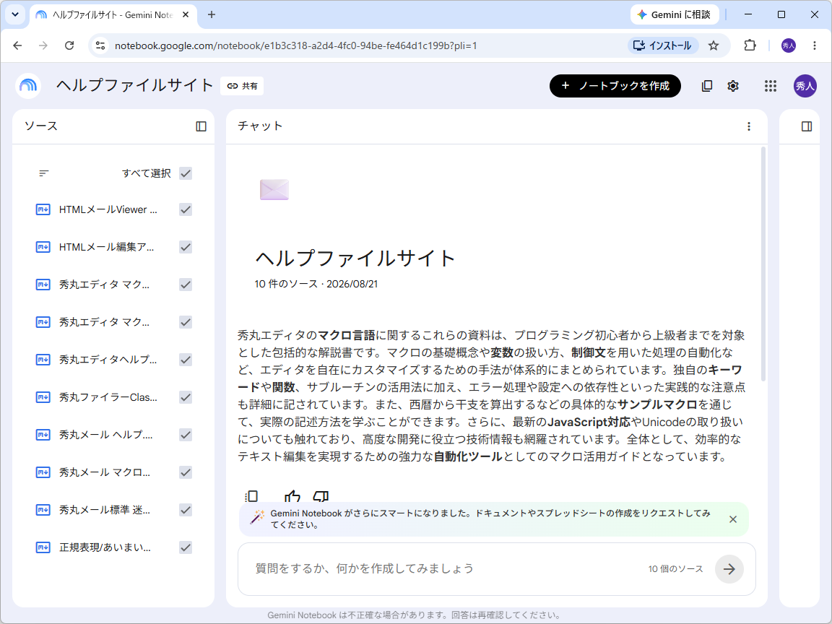Uncheck the HTMLメール編集ア source checkbox
This screenshot has width=832, height=624.
coord(185,247)
